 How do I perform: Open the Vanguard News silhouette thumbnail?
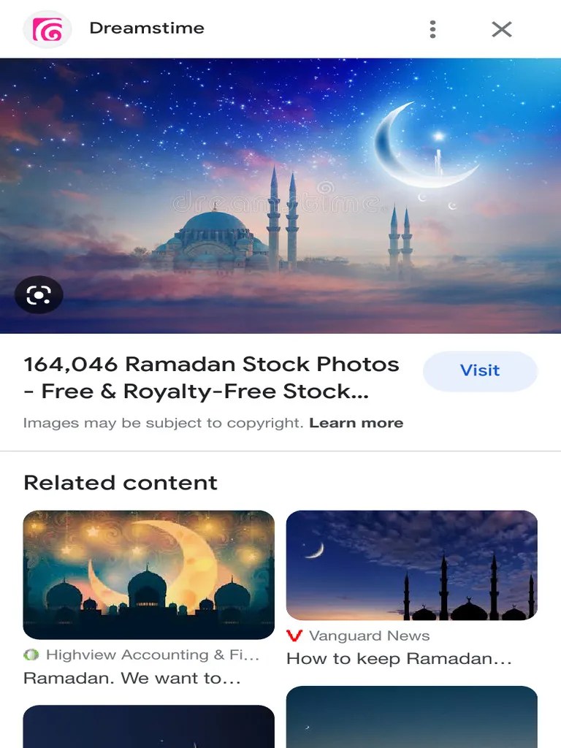412,565
